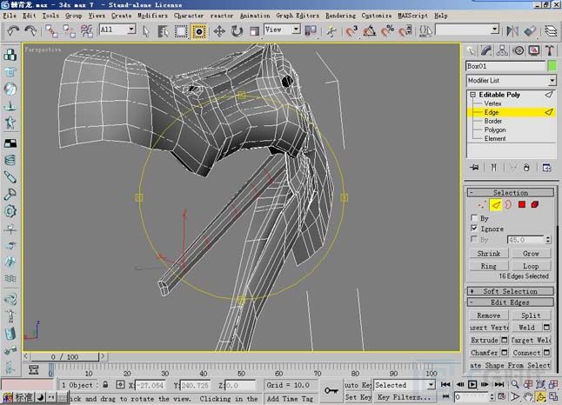Open the Rendering menu
The width and height of the screenshot is (562, 405).
click(339, 16)
